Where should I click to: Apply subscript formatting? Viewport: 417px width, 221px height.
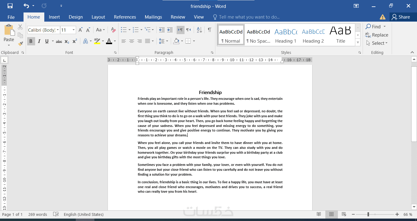pos(67,41)
